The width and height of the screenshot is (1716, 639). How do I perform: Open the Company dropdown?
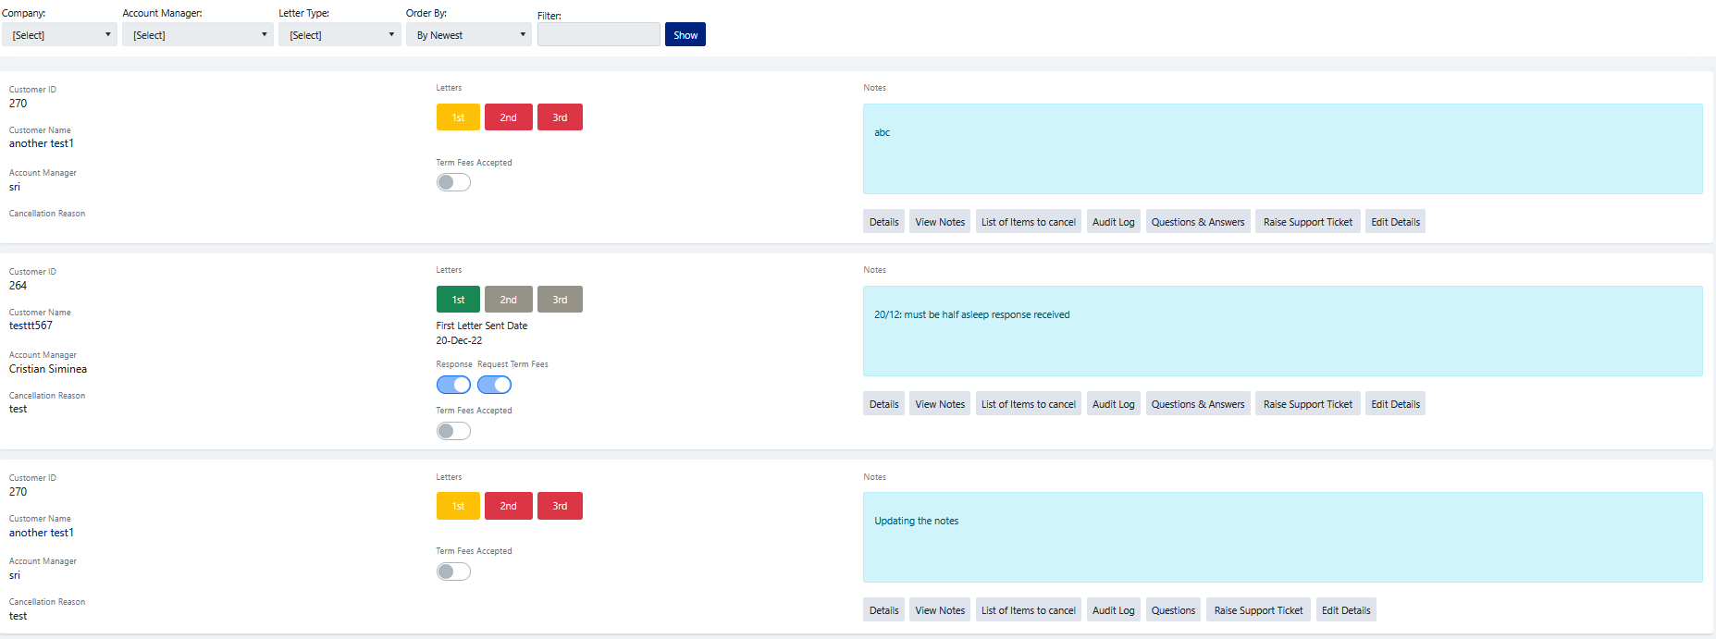(59, 35)
